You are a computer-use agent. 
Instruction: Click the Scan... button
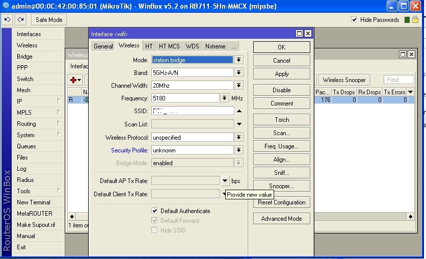[x=281, y=133]
